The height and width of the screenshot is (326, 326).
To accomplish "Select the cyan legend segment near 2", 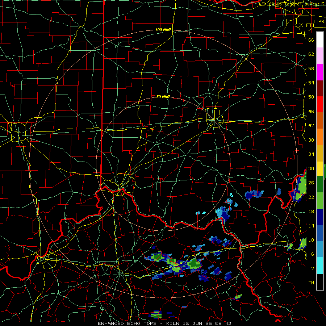I will coord(320,266).
